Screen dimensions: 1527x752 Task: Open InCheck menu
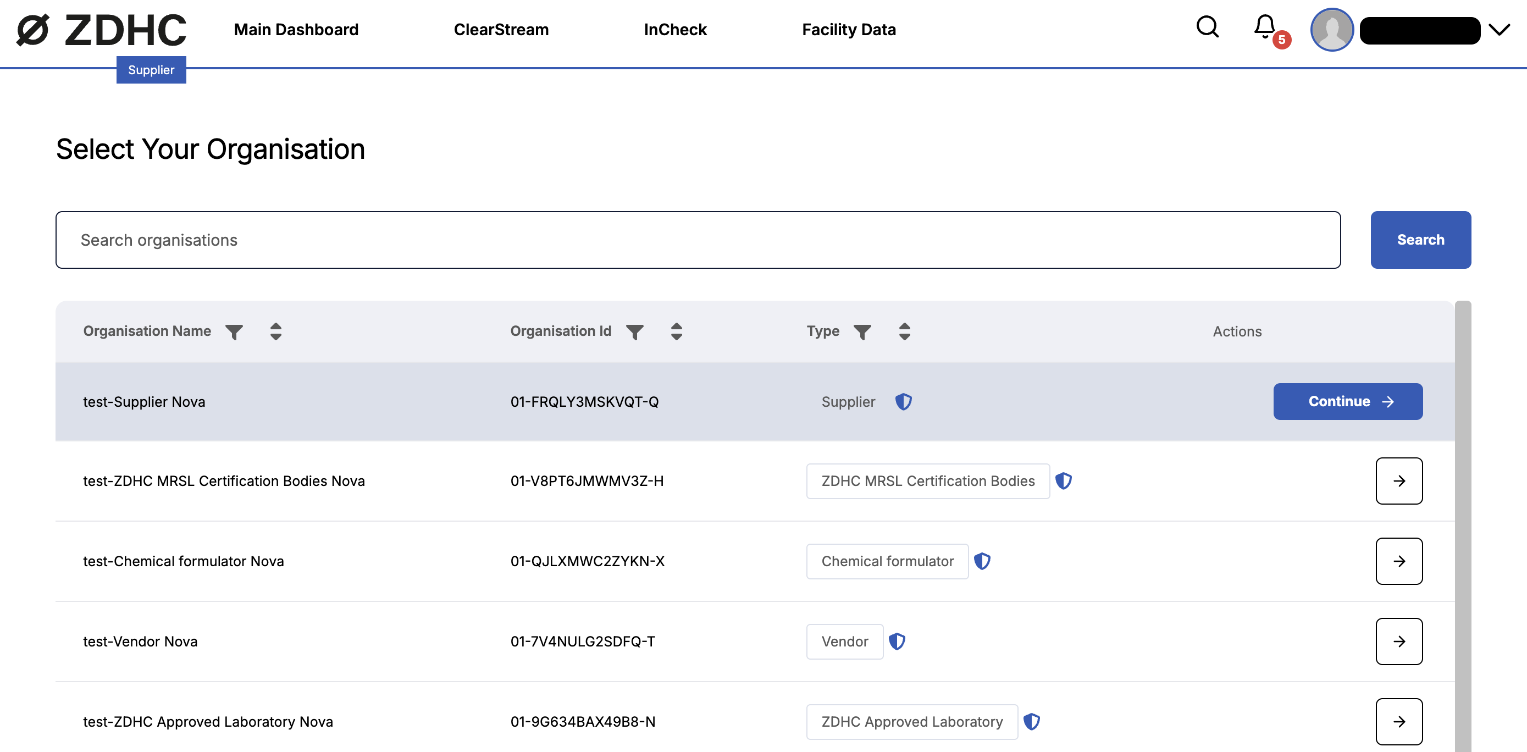[x=675, y=30]
